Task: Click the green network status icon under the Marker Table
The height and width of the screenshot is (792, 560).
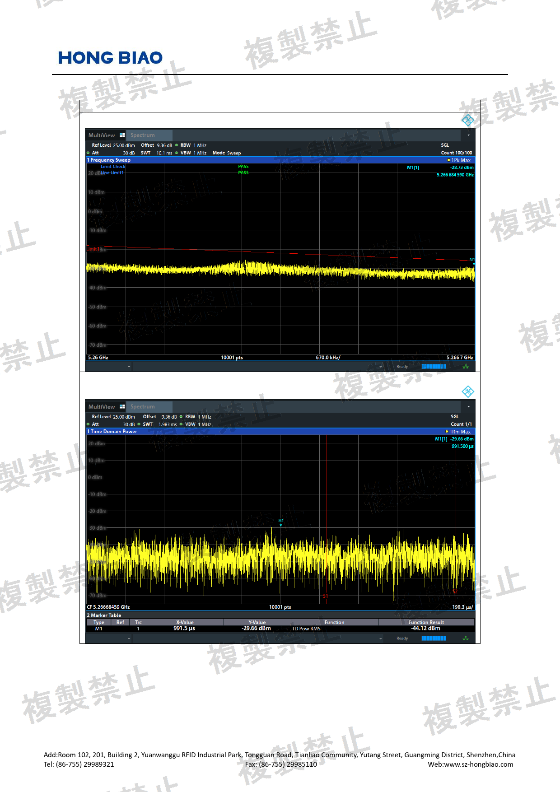Action: click(466, 638)
